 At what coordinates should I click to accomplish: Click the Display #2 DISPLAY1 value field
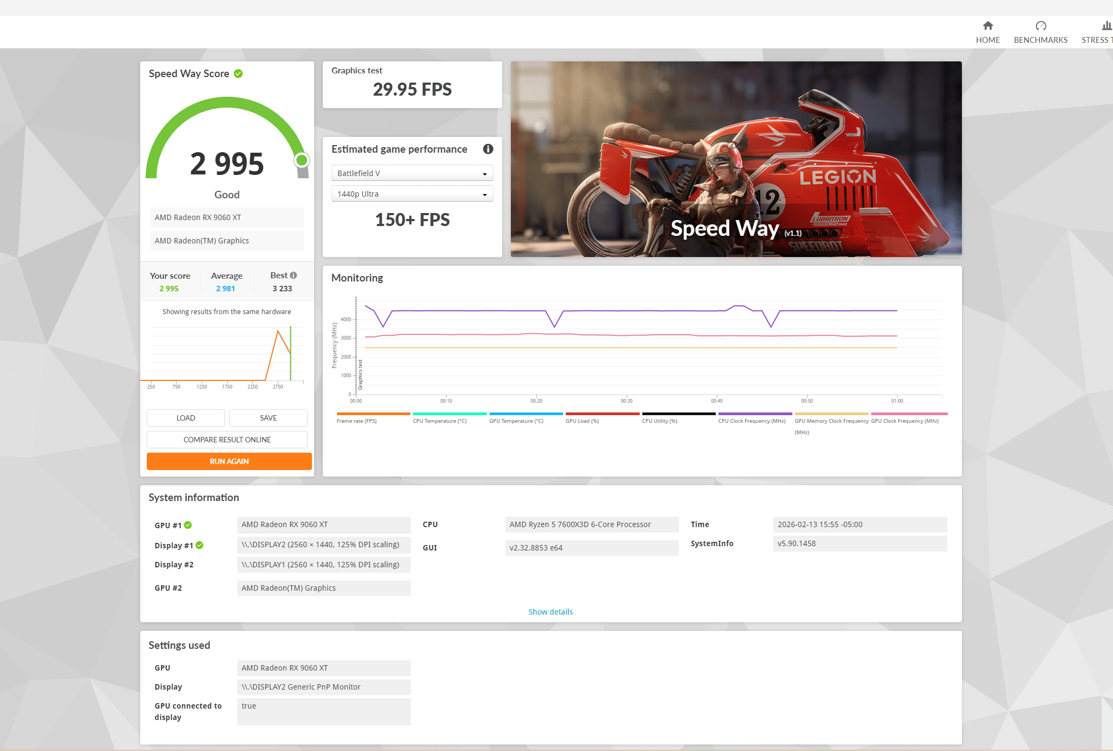pos(324,565)
